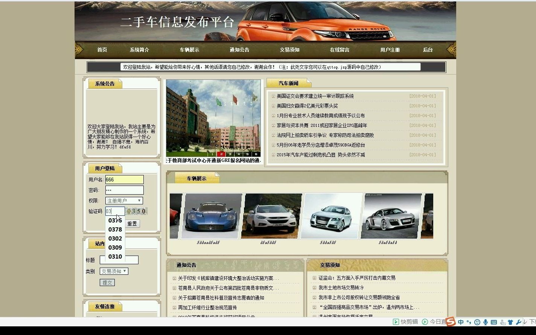Choose 0309 from captcha autocomplete list

(x=115, y=247)
